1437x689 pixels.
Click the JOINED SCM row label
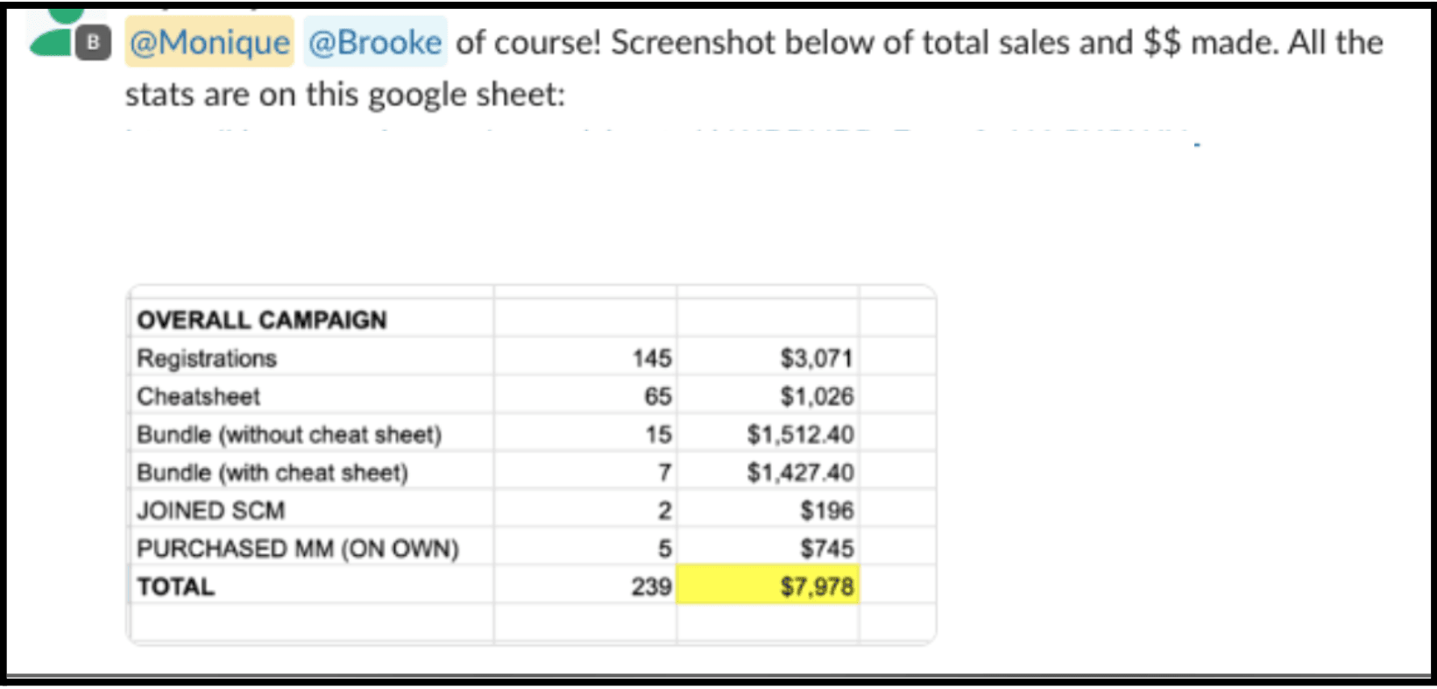pos(211,510)
